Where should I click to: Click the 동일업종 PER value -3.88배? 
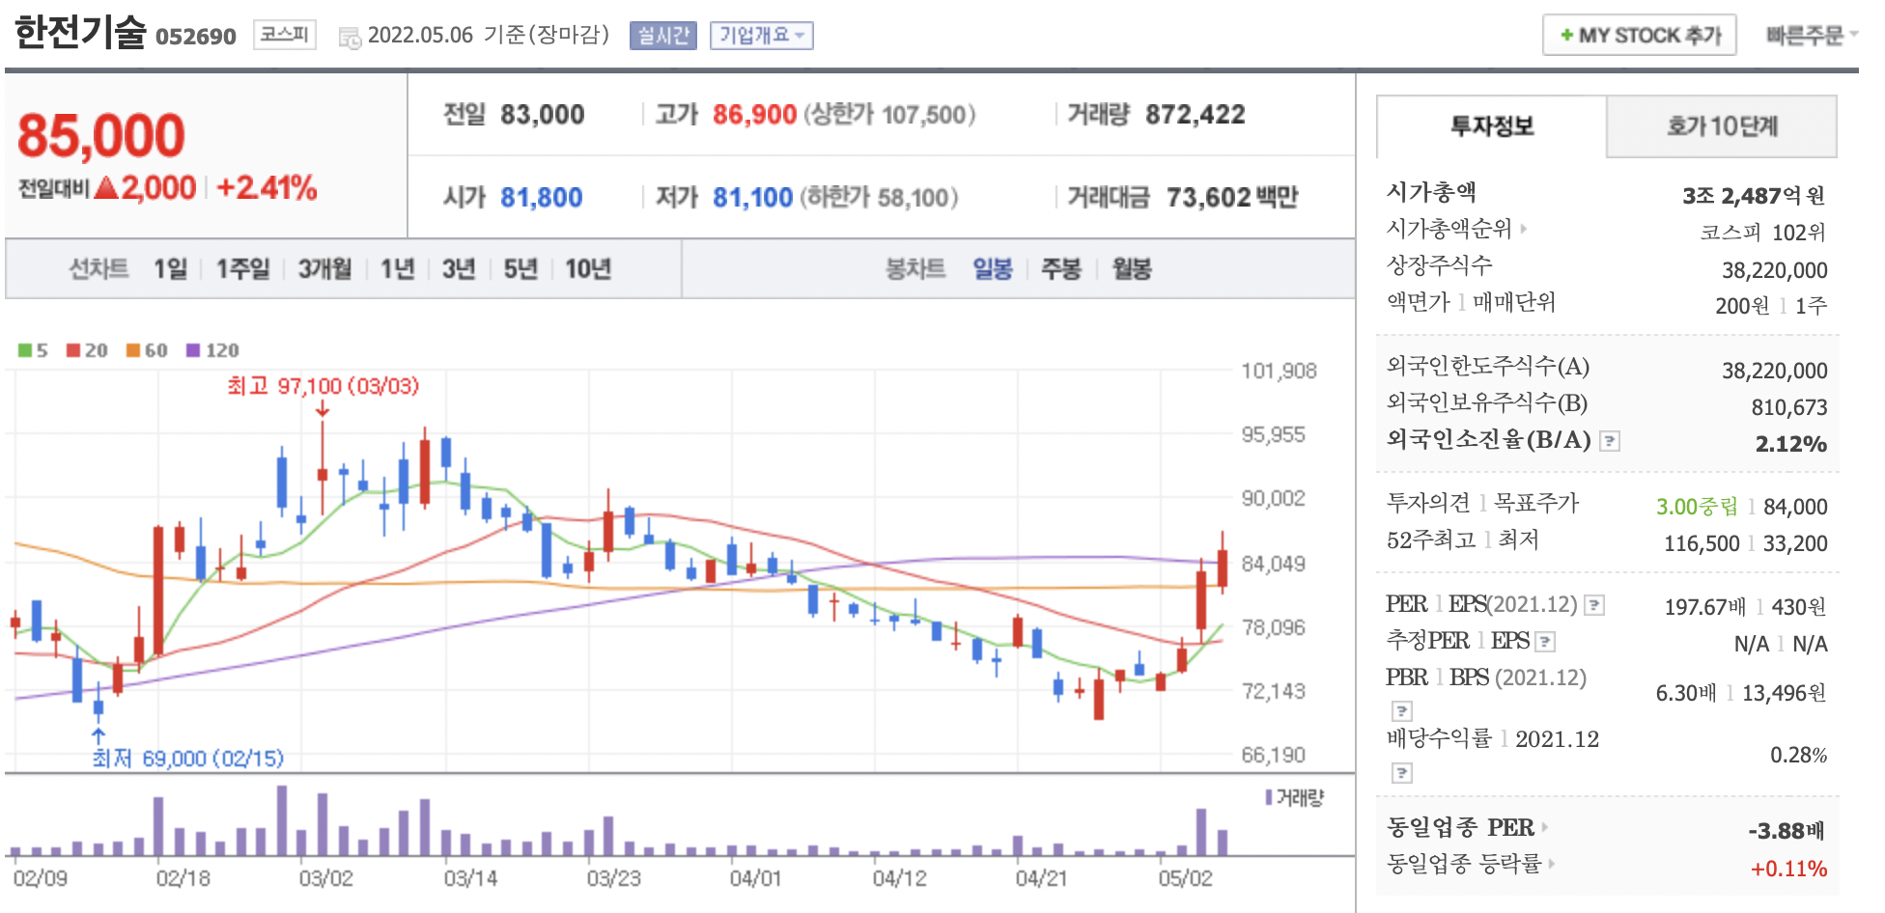point(1787,831)
